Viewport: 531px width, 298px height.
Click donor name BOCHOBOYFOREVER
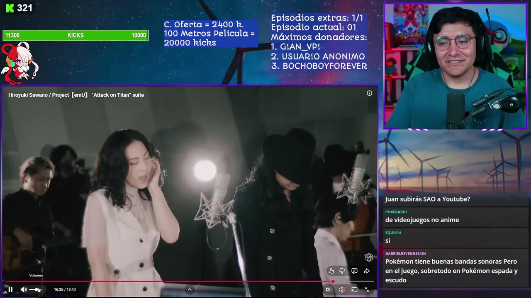pyautogui.click(x=324, y=66)
